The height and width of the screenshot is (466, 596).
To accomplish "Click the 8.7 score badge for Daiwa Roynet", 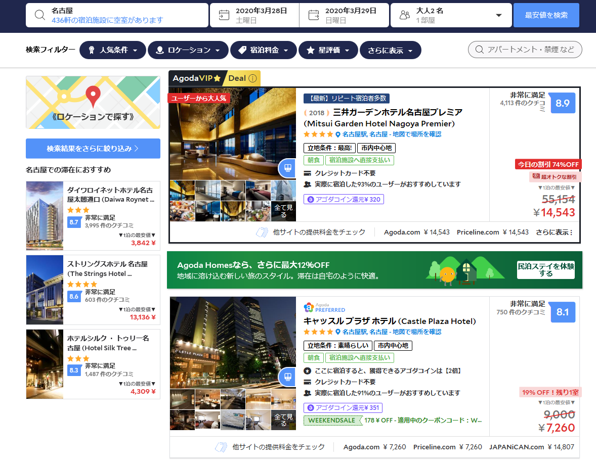I will 74,222.
